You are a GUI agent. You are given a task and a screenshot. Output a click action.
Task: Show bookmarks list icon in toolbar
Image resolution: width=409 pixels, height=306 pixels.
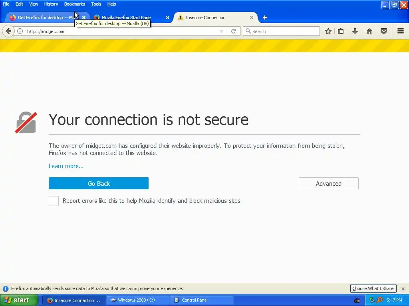tap(341, 31)
